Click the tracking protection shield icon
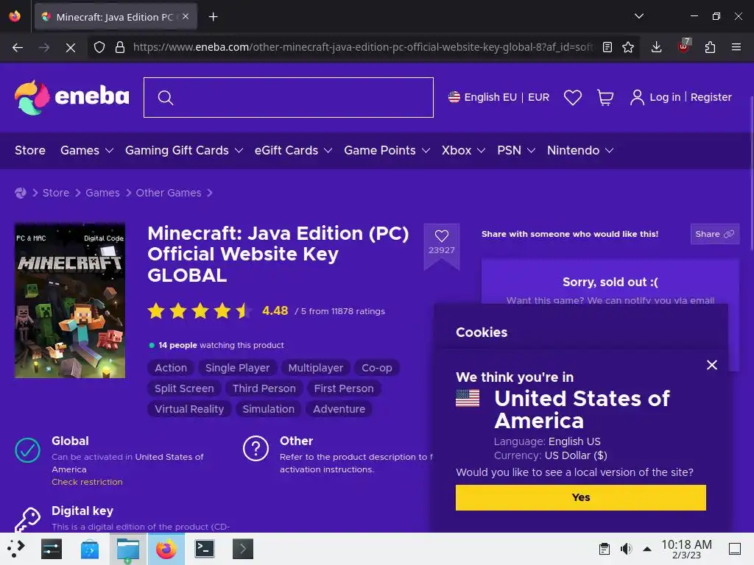This screenshot has width=754, height=565. tap(99, 47)
